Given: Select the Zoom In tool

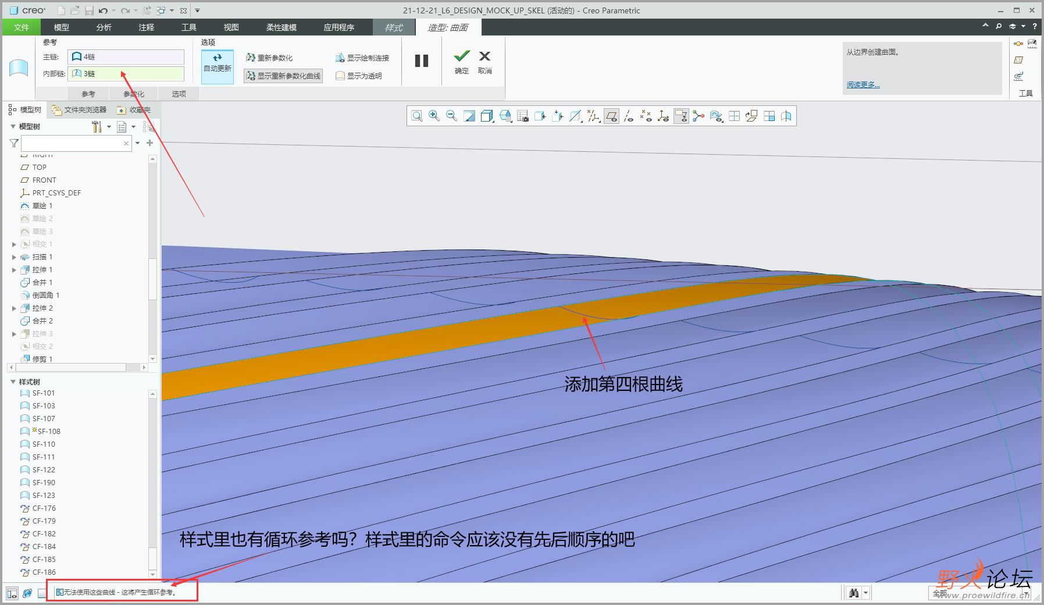Looking at the screenshot, I should coord(434,116).
